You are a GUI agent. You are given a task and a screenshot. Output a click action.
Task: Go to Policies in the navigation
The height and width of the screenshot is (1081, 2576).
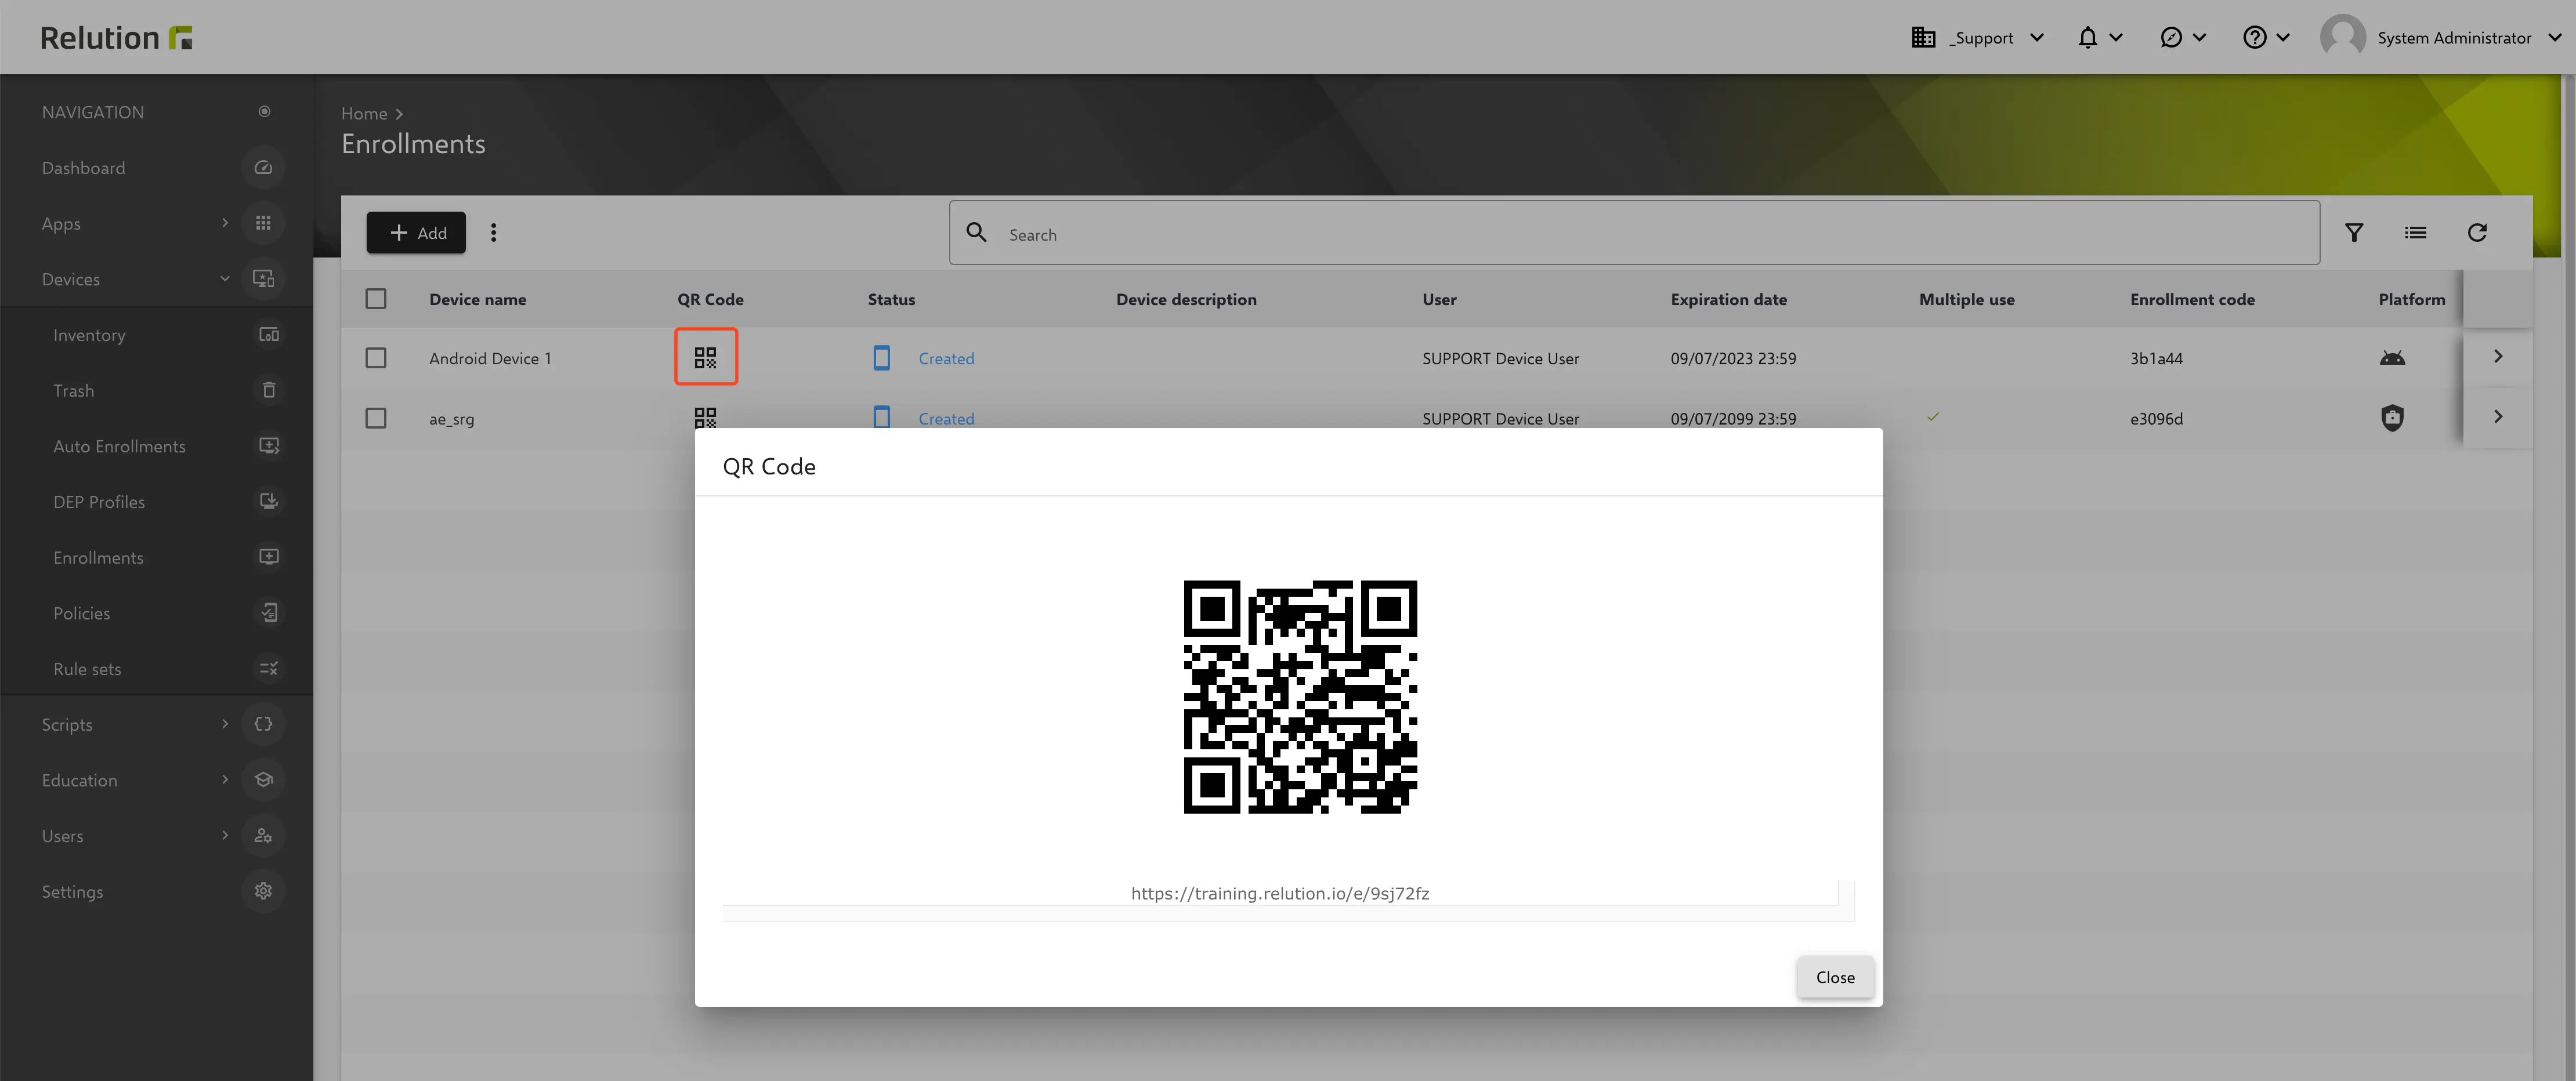(x=82, y=613)
